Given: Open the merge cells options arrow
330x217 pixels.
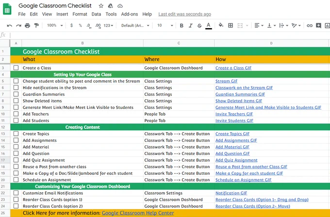Looking at the screenshot, I should tap(247, 26).
